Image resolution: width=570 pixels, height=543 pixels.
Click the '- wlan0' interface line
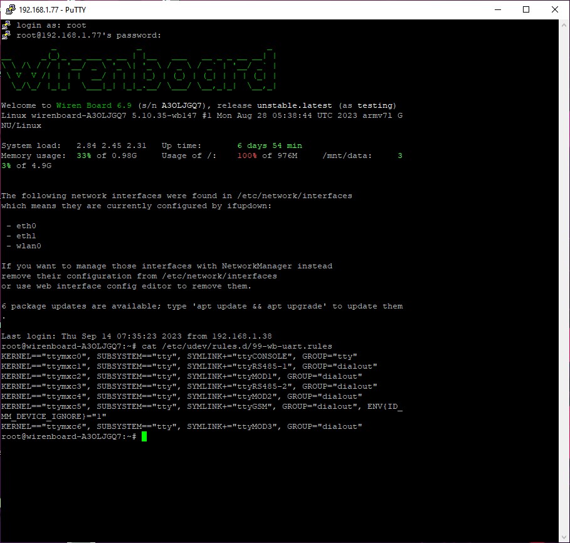click(24, 246)
